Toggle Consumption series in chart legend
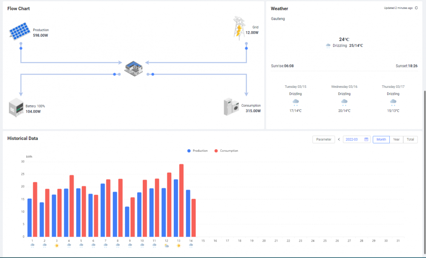The image size is (426, 258). tap(226, 151)
